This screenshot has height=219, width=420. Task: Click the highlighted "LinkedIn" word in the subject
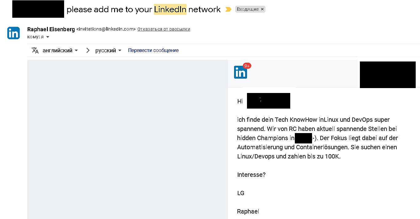click(170, 9)
